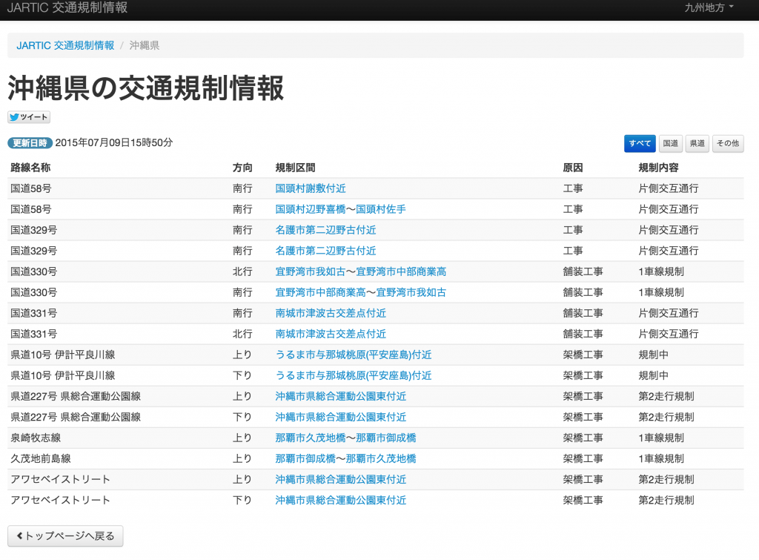Open 宜野湾市我如古〜宜野湾市中部商業高 link
Viewport: 759px width, 560px height.
tap(360, 271)
